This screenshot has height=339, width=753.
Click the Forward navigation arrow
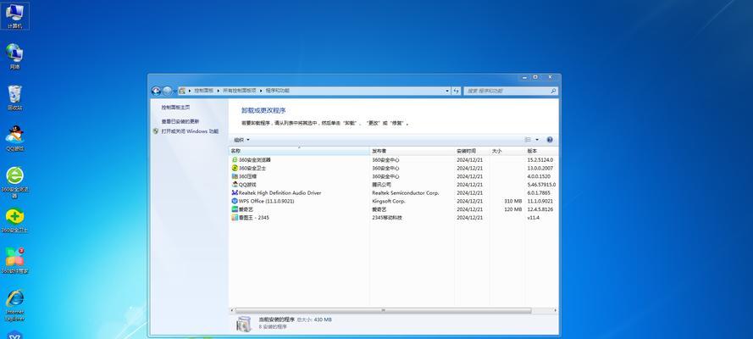tap(167, 91)
